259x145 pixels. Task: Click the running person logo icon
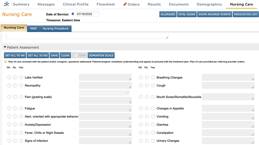[6, 4]
